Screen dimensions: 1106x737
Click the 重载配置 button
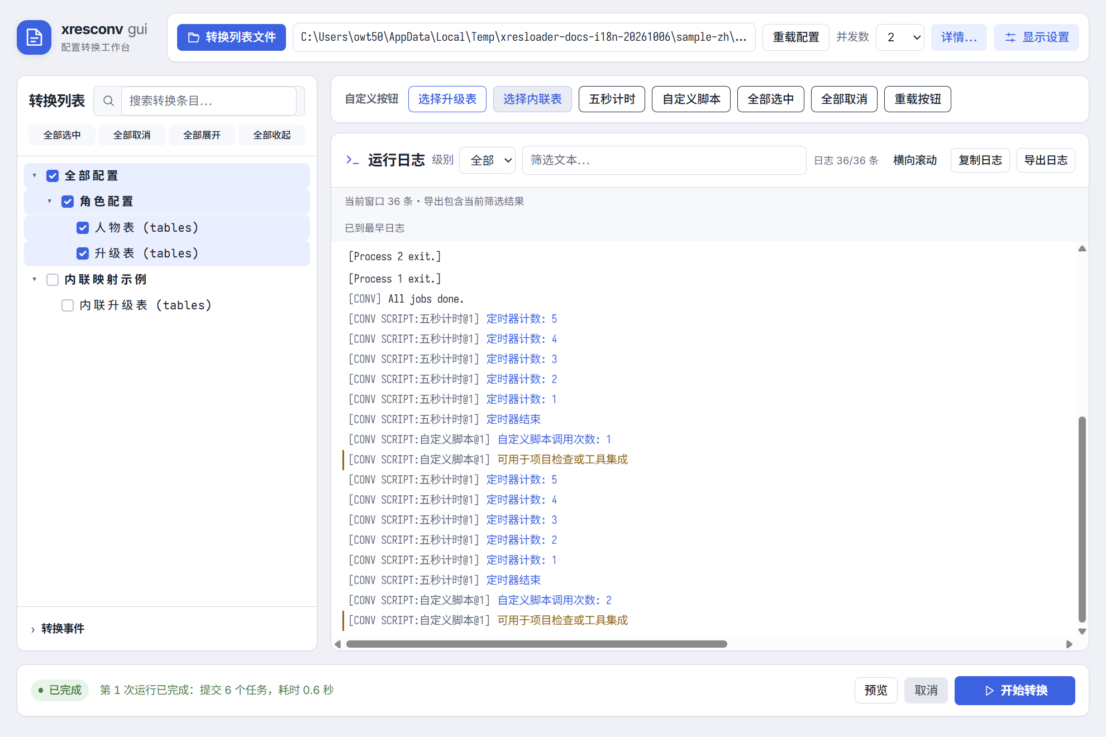pyautogui.click(x=795, y=37)
